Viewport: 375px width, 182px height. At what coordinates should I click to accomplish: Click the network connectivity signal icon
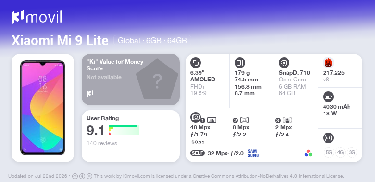point(328,138)
